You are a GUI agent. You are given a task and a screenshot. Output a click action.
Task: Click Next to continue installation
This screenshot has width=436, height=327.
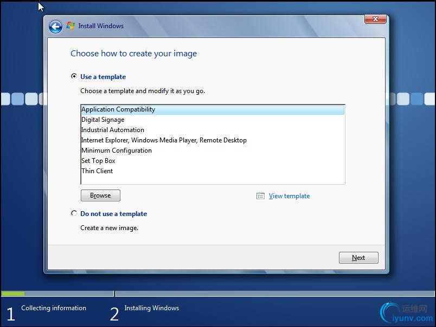coord(358,258)
